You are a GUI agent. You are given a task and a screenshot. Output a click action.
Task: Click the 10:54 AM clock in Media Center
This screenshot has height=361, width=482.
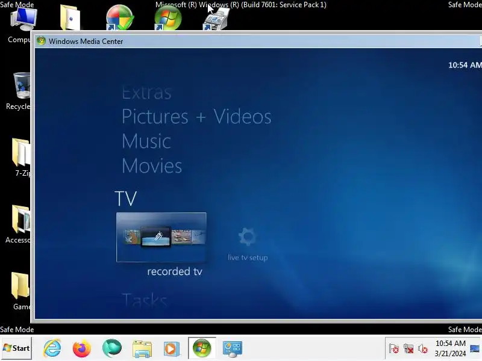(465, 65)
